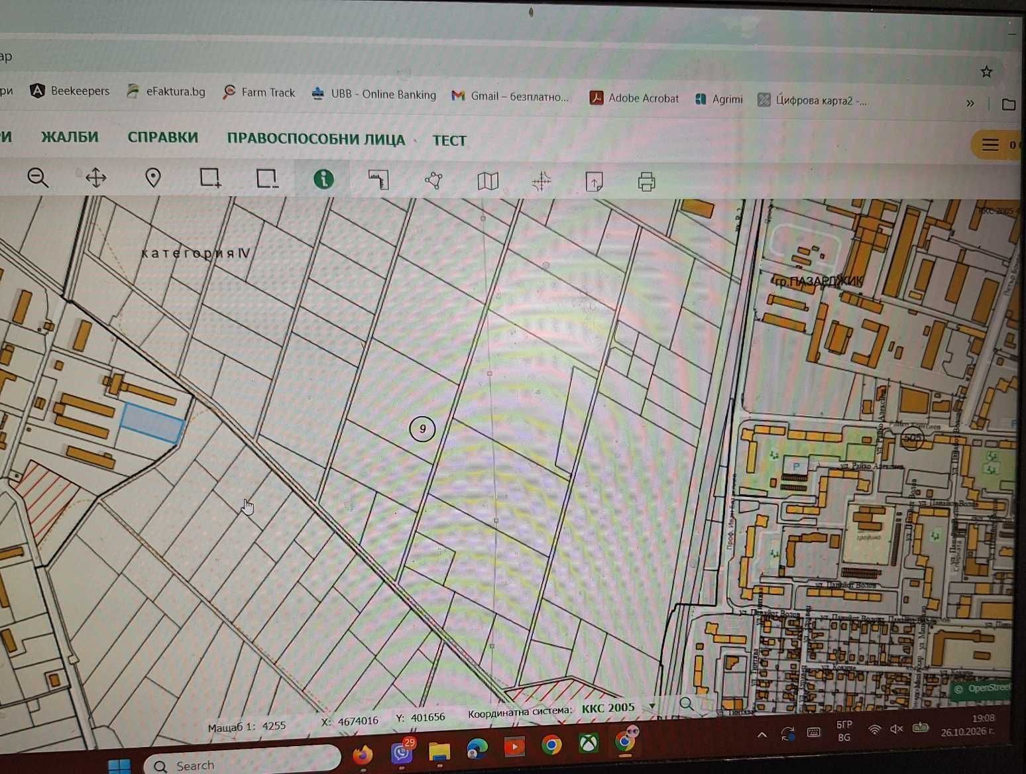
Task: Open the Цифрова карта2 bookmark
Action: pos(813,101)
